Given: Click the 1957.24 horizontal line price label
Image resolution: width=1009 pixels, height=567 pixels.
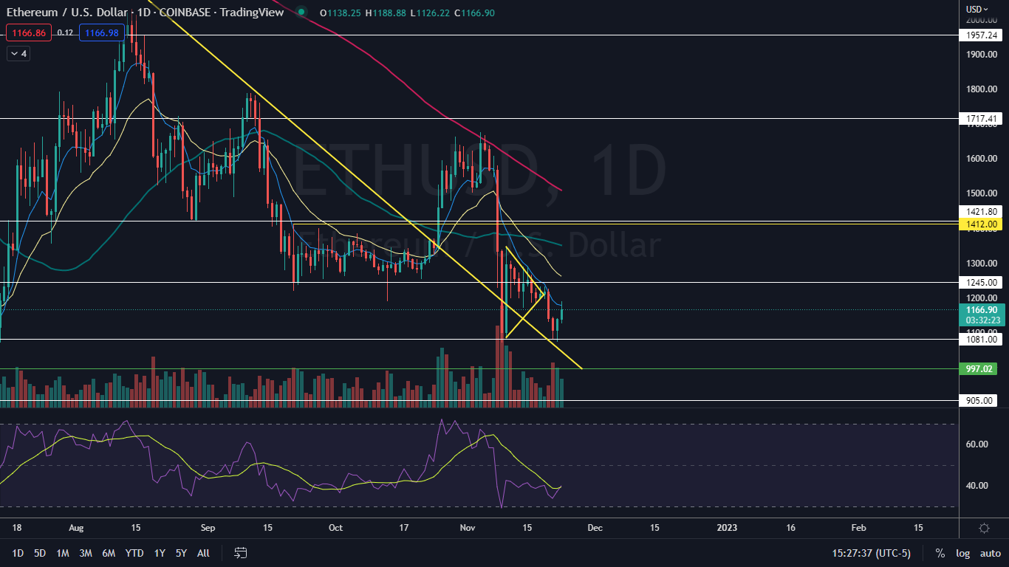Looking at the screenshot, I should 982,35.
